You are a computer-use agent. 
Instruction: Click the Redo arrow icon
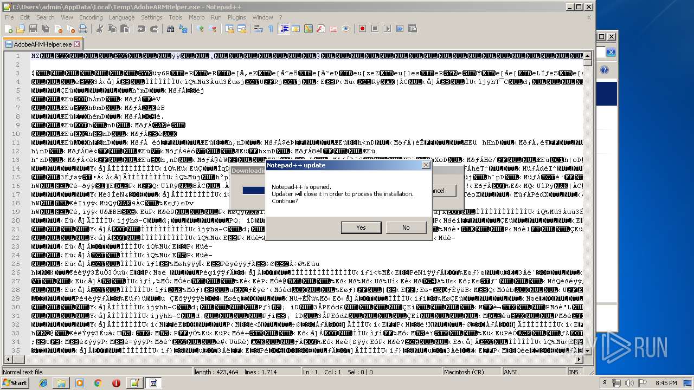point(154,29)
